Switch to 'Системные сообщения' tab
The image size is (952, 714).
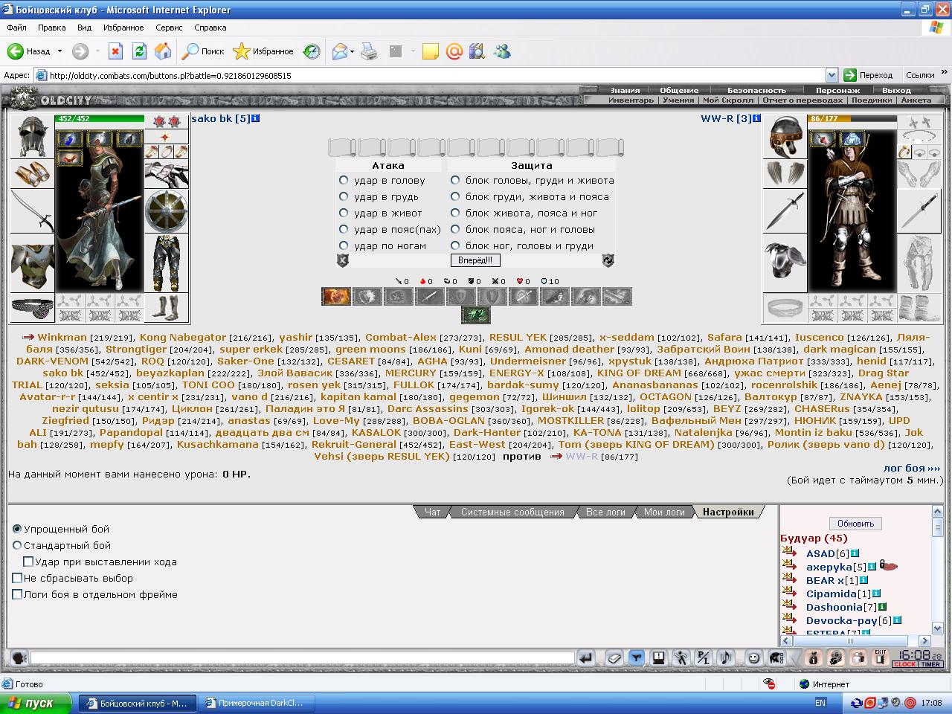click(x=512, y=512)
